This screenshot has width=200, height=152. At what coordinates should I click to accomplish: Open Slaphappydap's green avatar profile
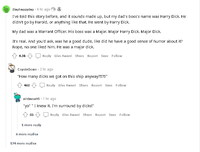(6, 9)
